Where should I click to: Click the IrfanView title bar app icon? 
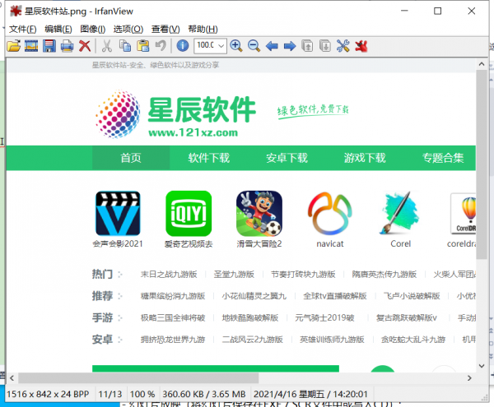15,11
